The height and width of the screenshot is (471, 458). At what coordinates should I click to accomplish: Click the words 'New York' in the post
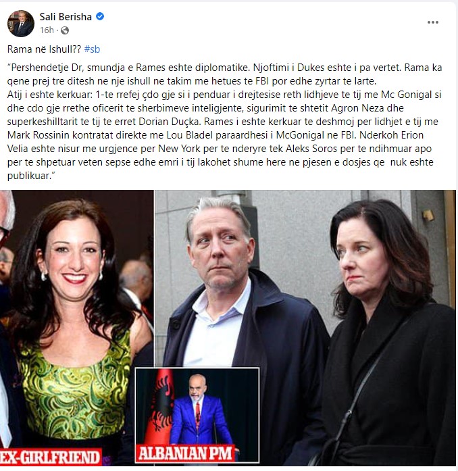pyautogui.click(x=180, y=149)
